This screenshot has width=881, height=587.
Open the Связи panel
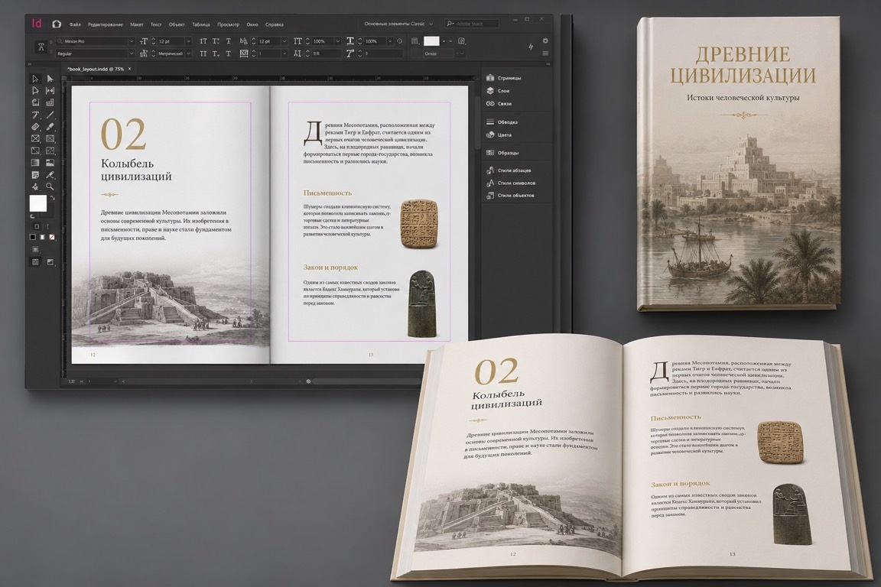point(499,104)
